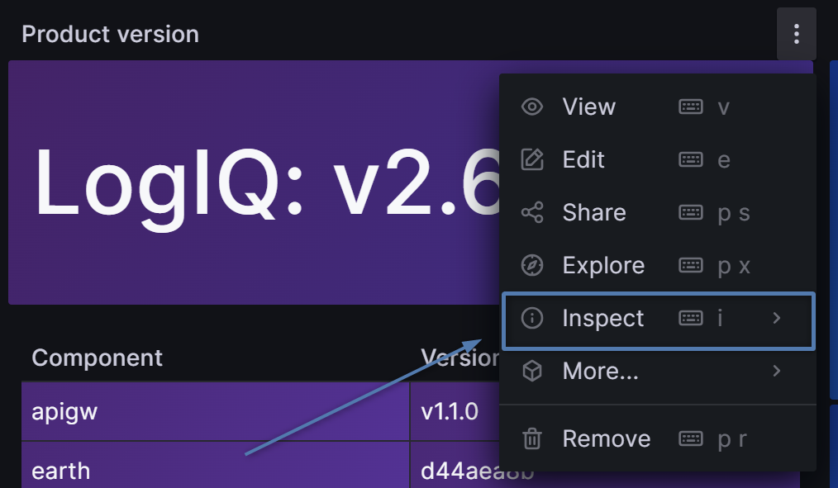The image size is (838, 488).
Task: Click the Share nodes icon
Action: [x=532, y=212]
